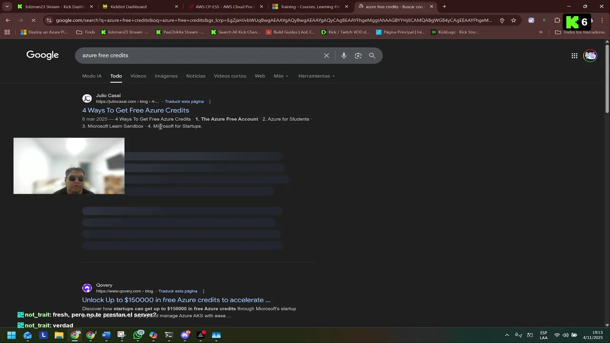Open the Chrome extensions puzzle icon

(557, 20)
